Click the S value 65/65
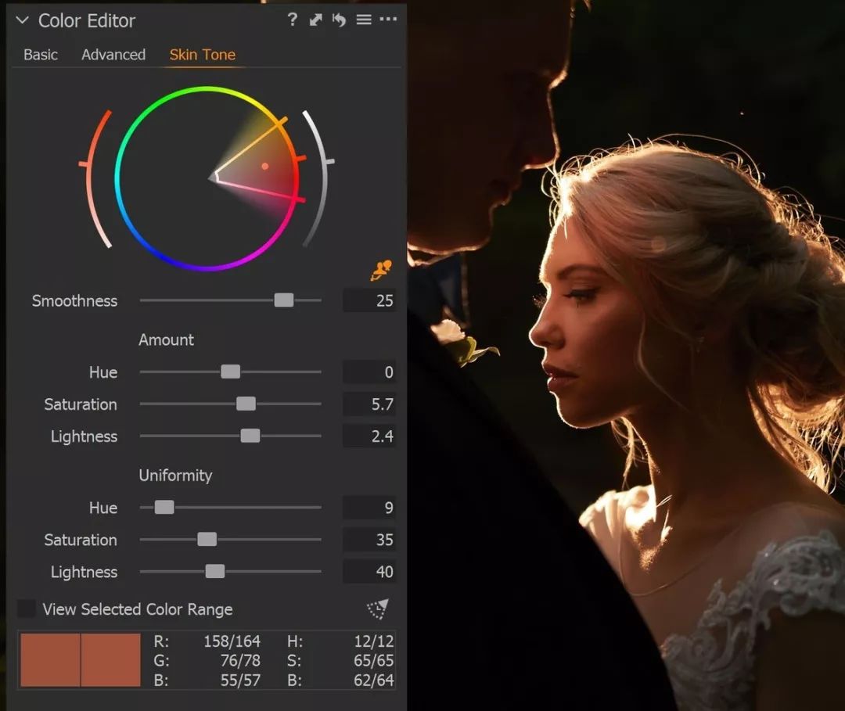 (374, 660)
